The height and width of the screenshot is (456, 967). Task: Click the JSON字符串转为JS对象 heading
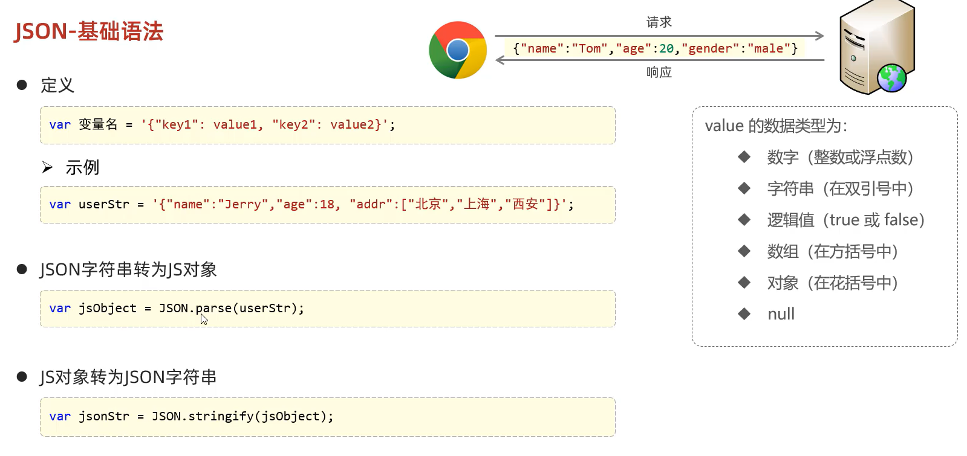(x=128, y=269)
